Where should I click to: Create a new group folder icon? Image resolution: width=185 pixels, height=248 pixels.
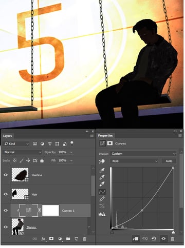coord(68,238)
